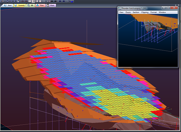
Task: Click the blue right arrow toolbar icon
Action: tap(64, 1)
